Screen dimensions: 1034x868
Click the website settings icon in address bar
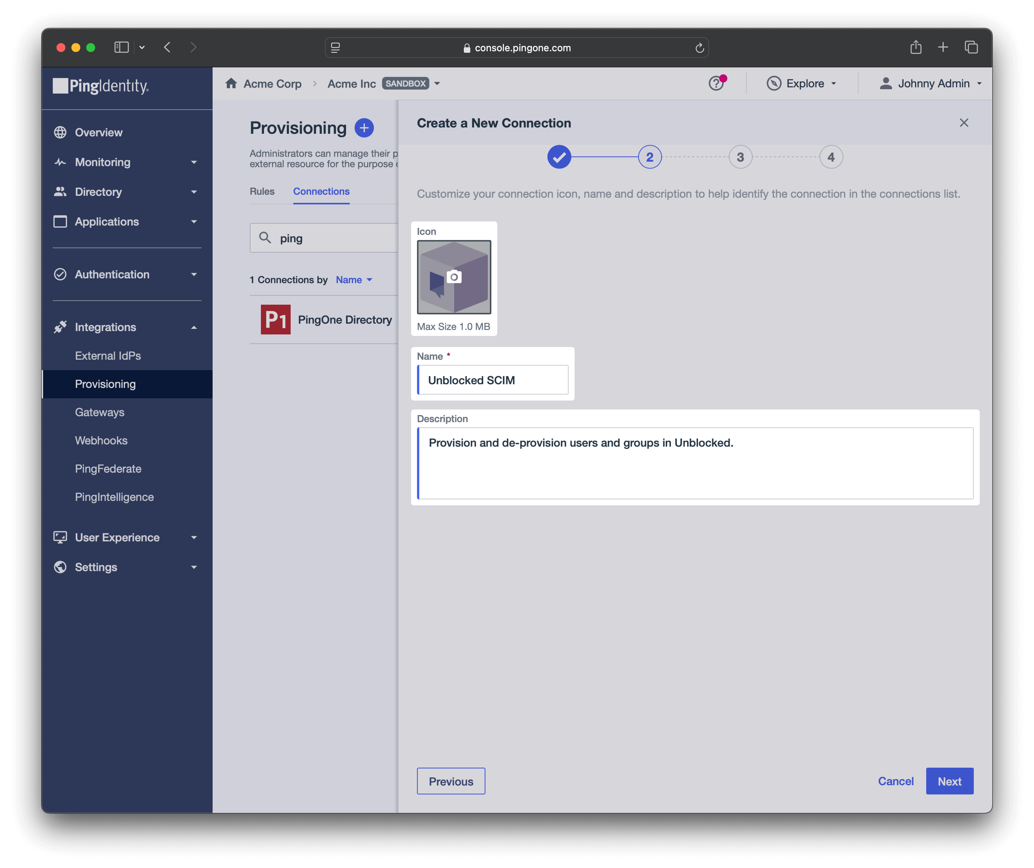pyautogui.click(x=335, y=48)
